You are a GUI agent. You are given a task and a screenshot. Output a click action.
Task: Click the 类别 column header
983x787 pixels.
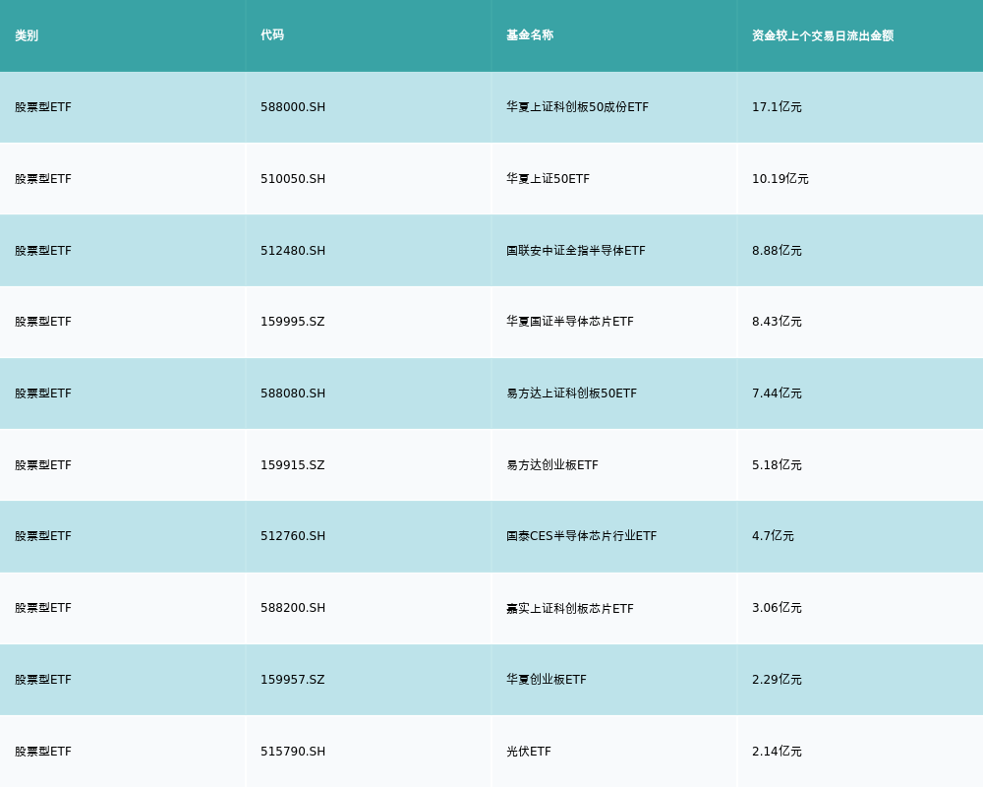27,35
